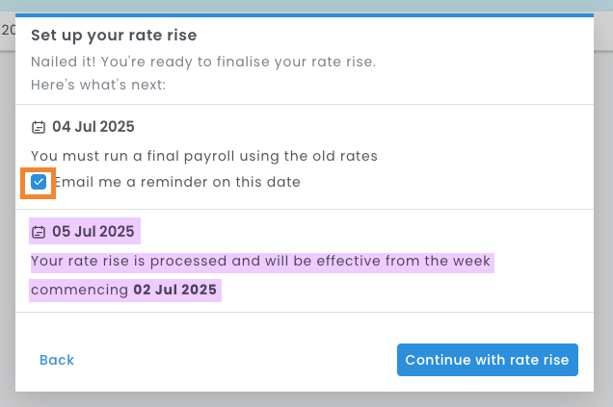613x407 pixels.
Task: Go back using the Back link
Action: 57,360
